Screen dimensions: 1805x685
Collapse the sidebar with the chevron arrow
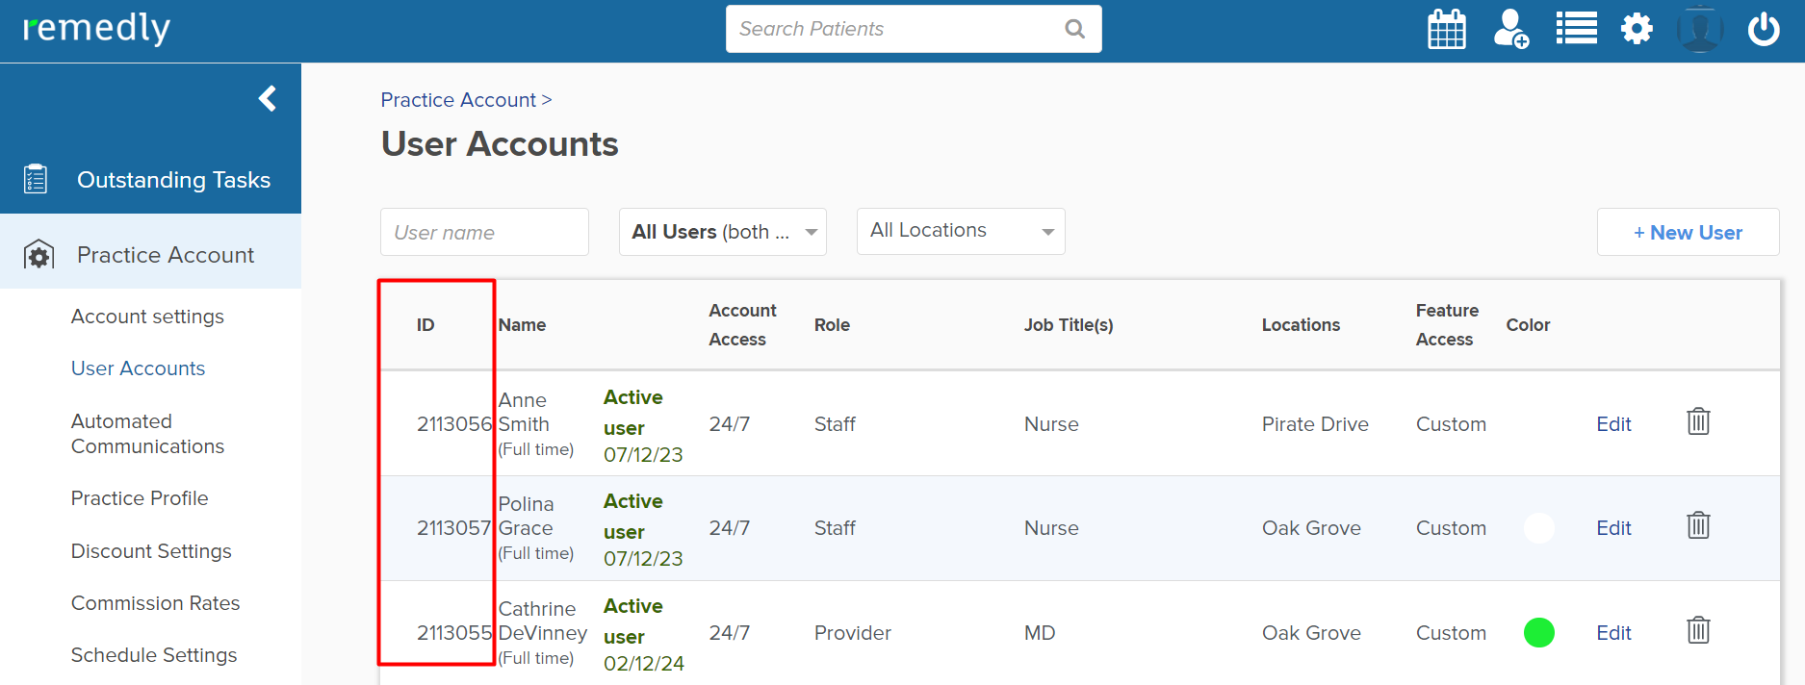tap(268, 98)
